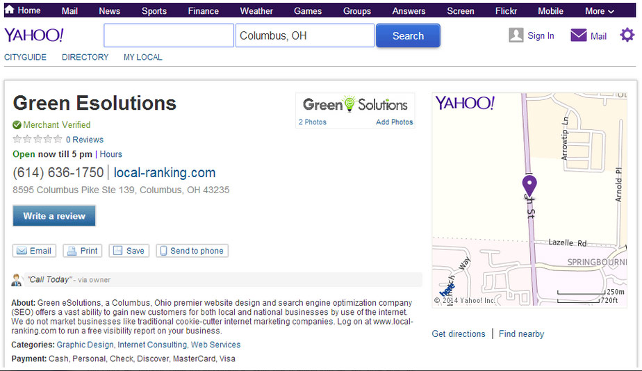Click the Save button
Viewport: 642px width, 371px height.
[129, 251]
